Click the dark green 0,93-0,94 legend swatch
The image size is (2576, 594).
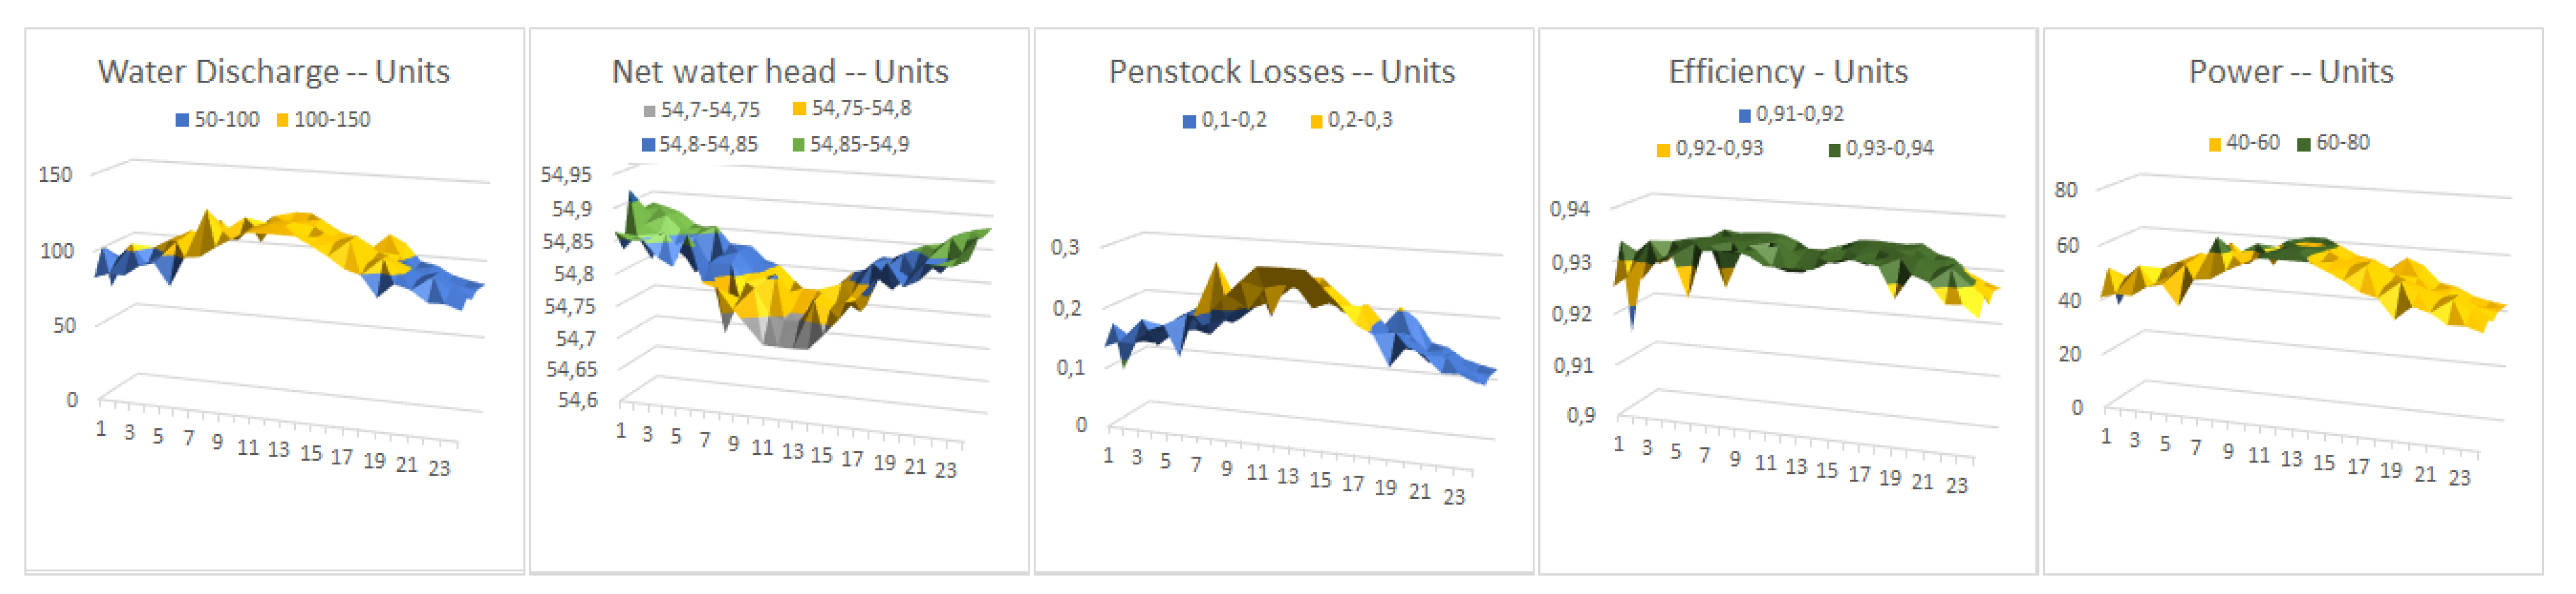point(1834,150)
